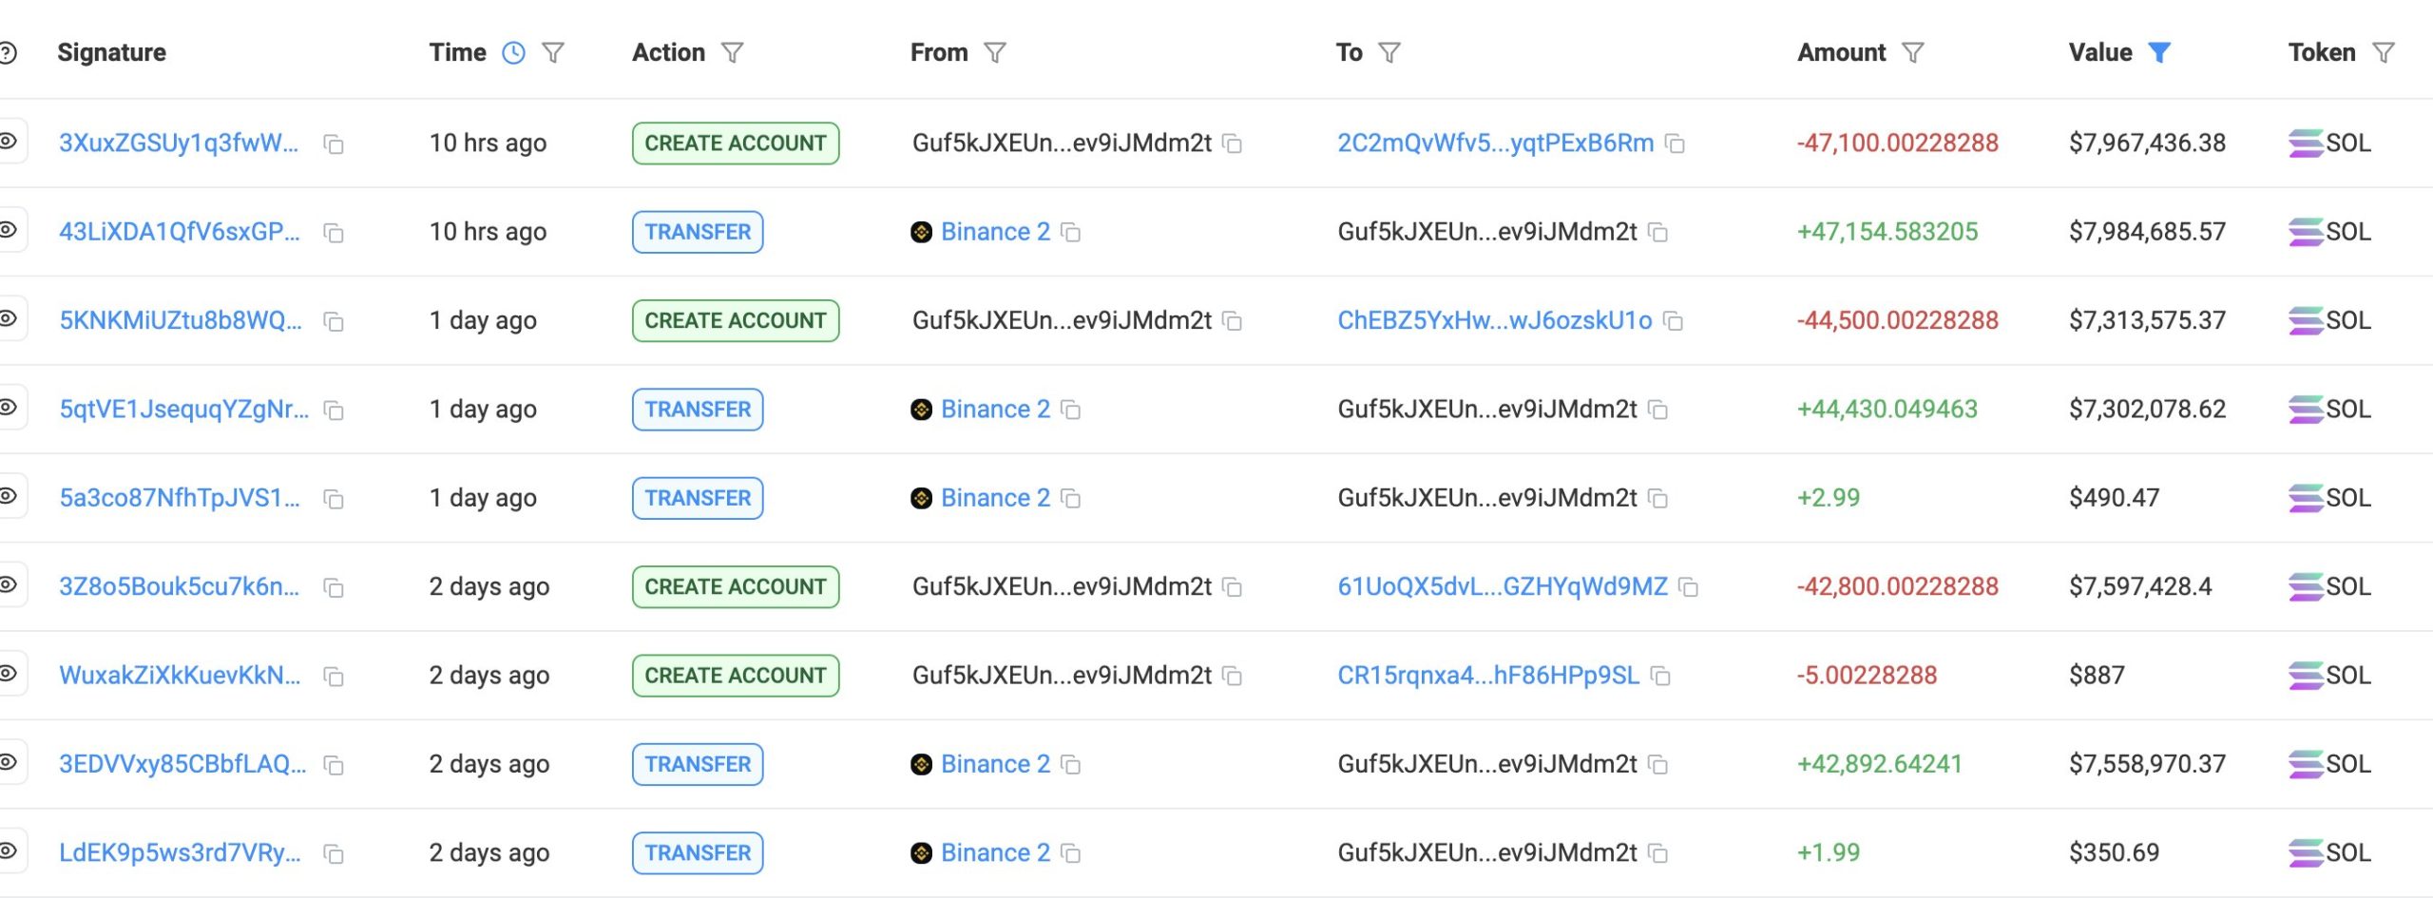Viewport: 2433px width, 898px height.
Task: Toggle the eye icon for WuxakZiXkKuevKkN row
Action: click(x=8, y=674)
